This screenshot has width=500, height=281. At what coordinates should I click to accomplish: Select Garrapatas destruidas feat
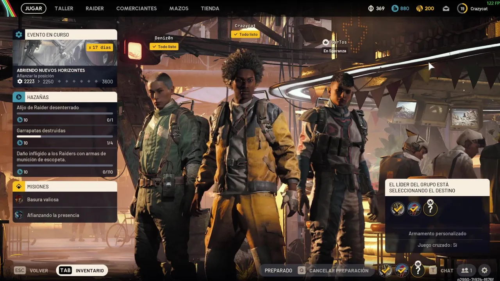[65, 137]
